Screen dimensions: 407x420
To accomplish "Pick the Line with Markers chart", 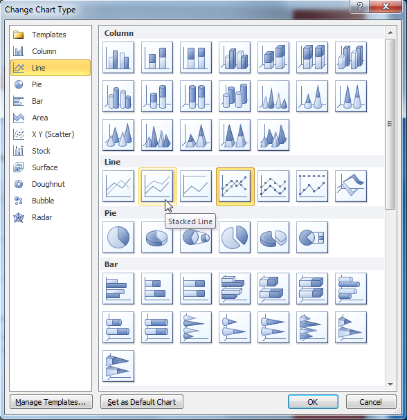I will (x=235, y=186).
